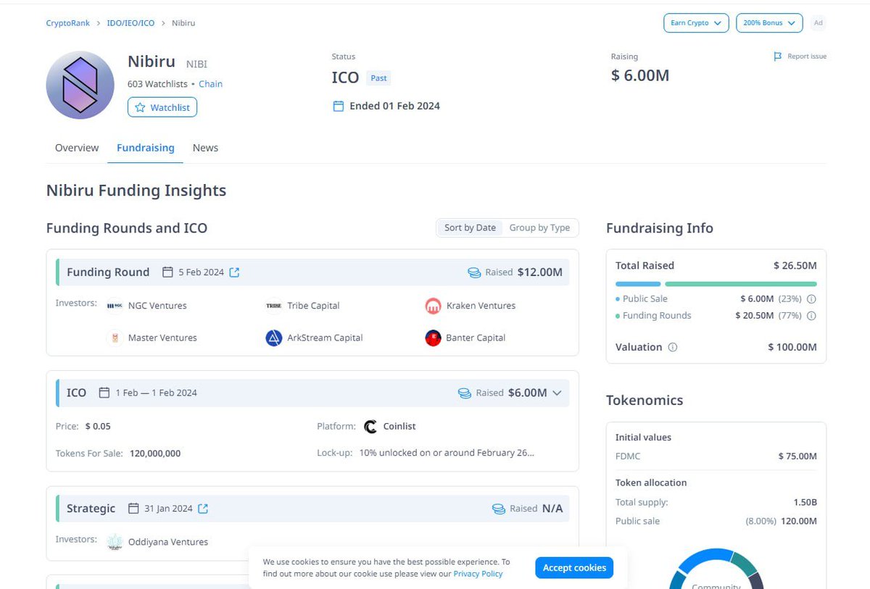The height and width of the screenshot is (589, 870).
Task: Switch to the Overview tab
Action: tap(77, 148)
